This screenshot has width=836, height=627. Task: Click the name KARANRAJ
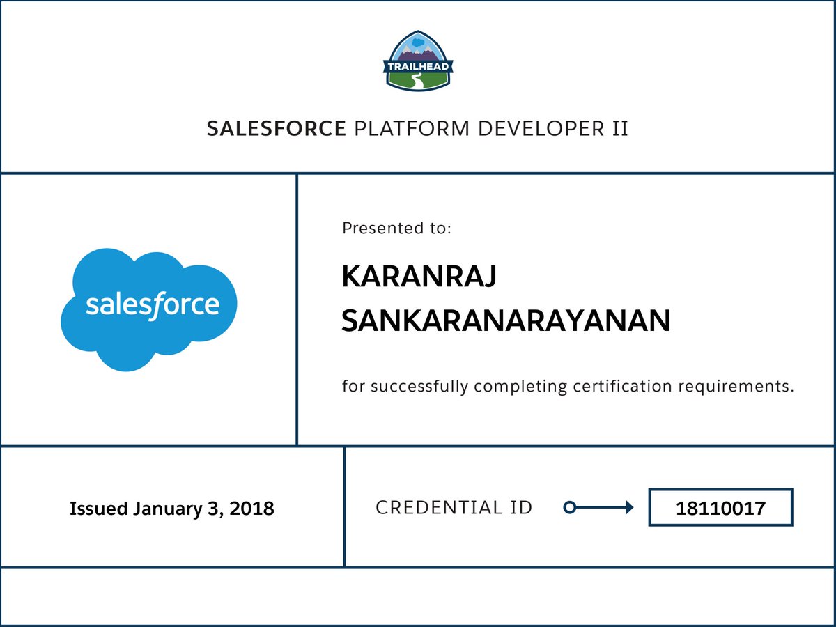tap(419, 278)
